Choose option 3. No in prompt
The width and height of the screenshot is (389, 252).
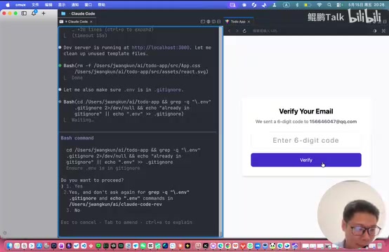coord(73,211)
